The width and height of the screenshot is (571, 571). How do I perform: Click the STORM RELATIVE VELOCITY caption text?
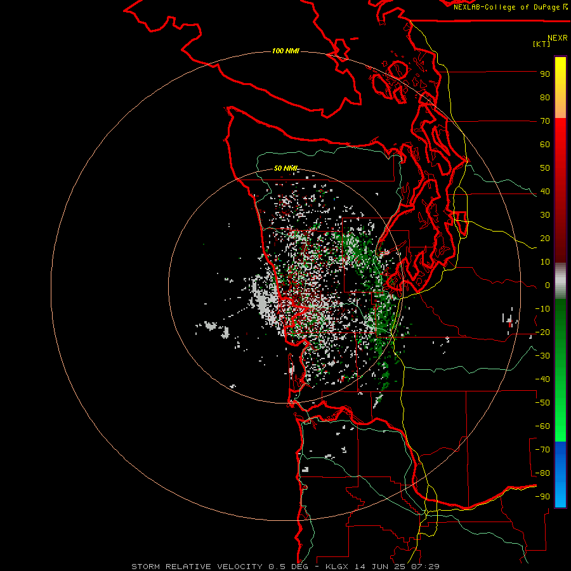click(x=197, y=567)
